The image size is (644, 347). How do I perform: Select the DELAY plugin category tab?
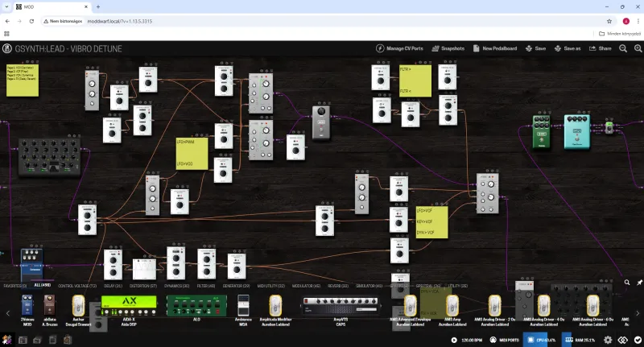(111, 286)
